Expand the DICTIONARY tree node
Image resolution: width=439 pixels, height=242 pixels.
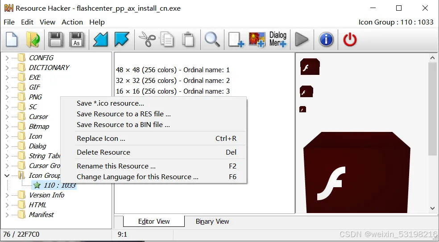pyautogui.click(x=7, y=68)
